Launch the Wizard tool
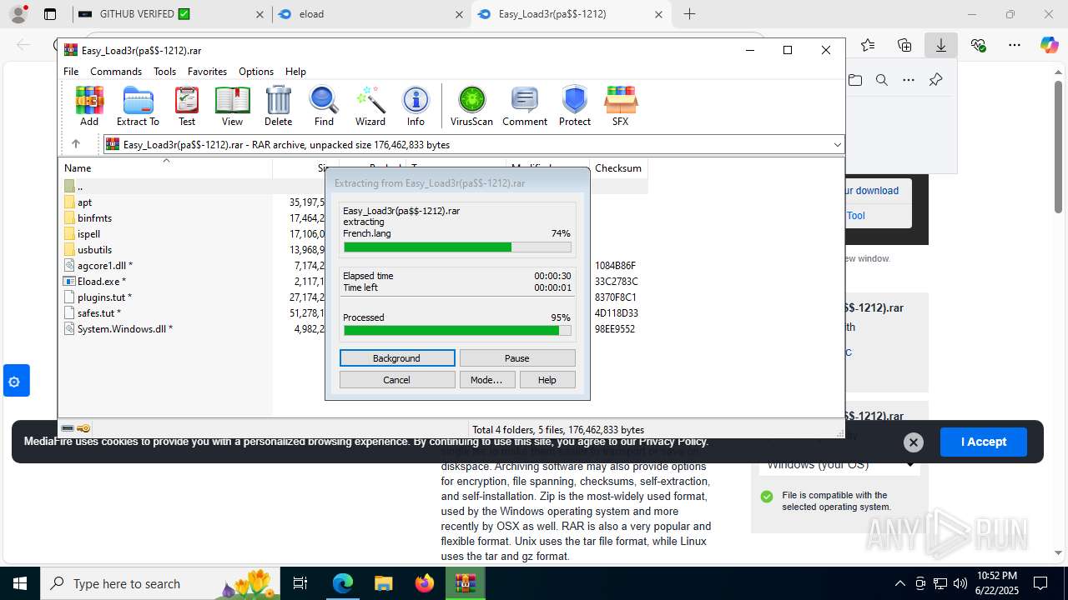The height and width of the screenshot is (600, 1068). point(370,106)
